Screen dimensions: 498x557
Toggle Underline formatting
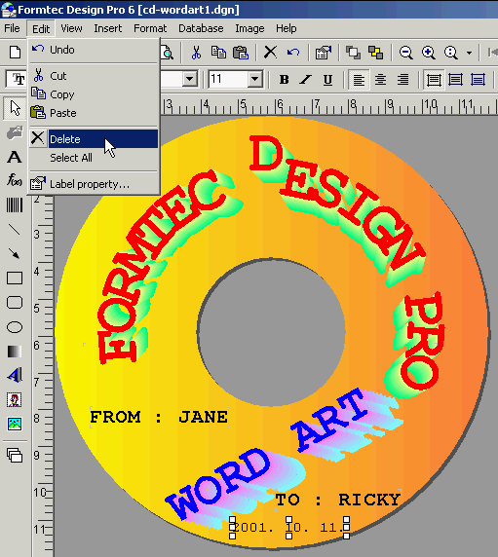[x=327, y=80]
